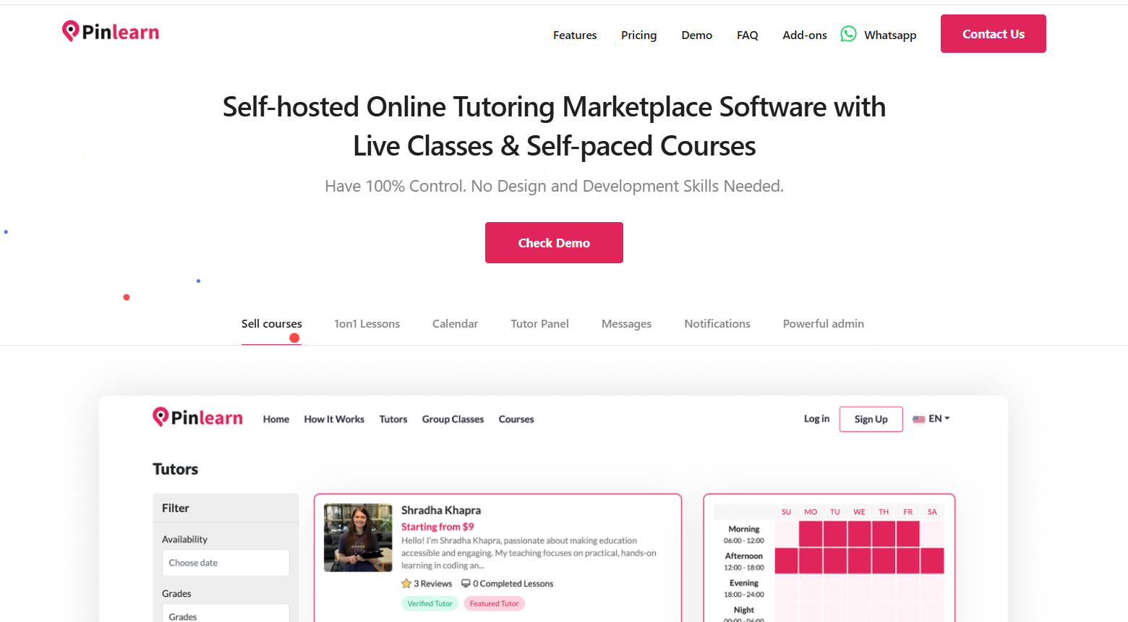Open the Pricing menu item
Viewport: 1128px width, 622px height.
pyautogui.click(x=638, y=35)
